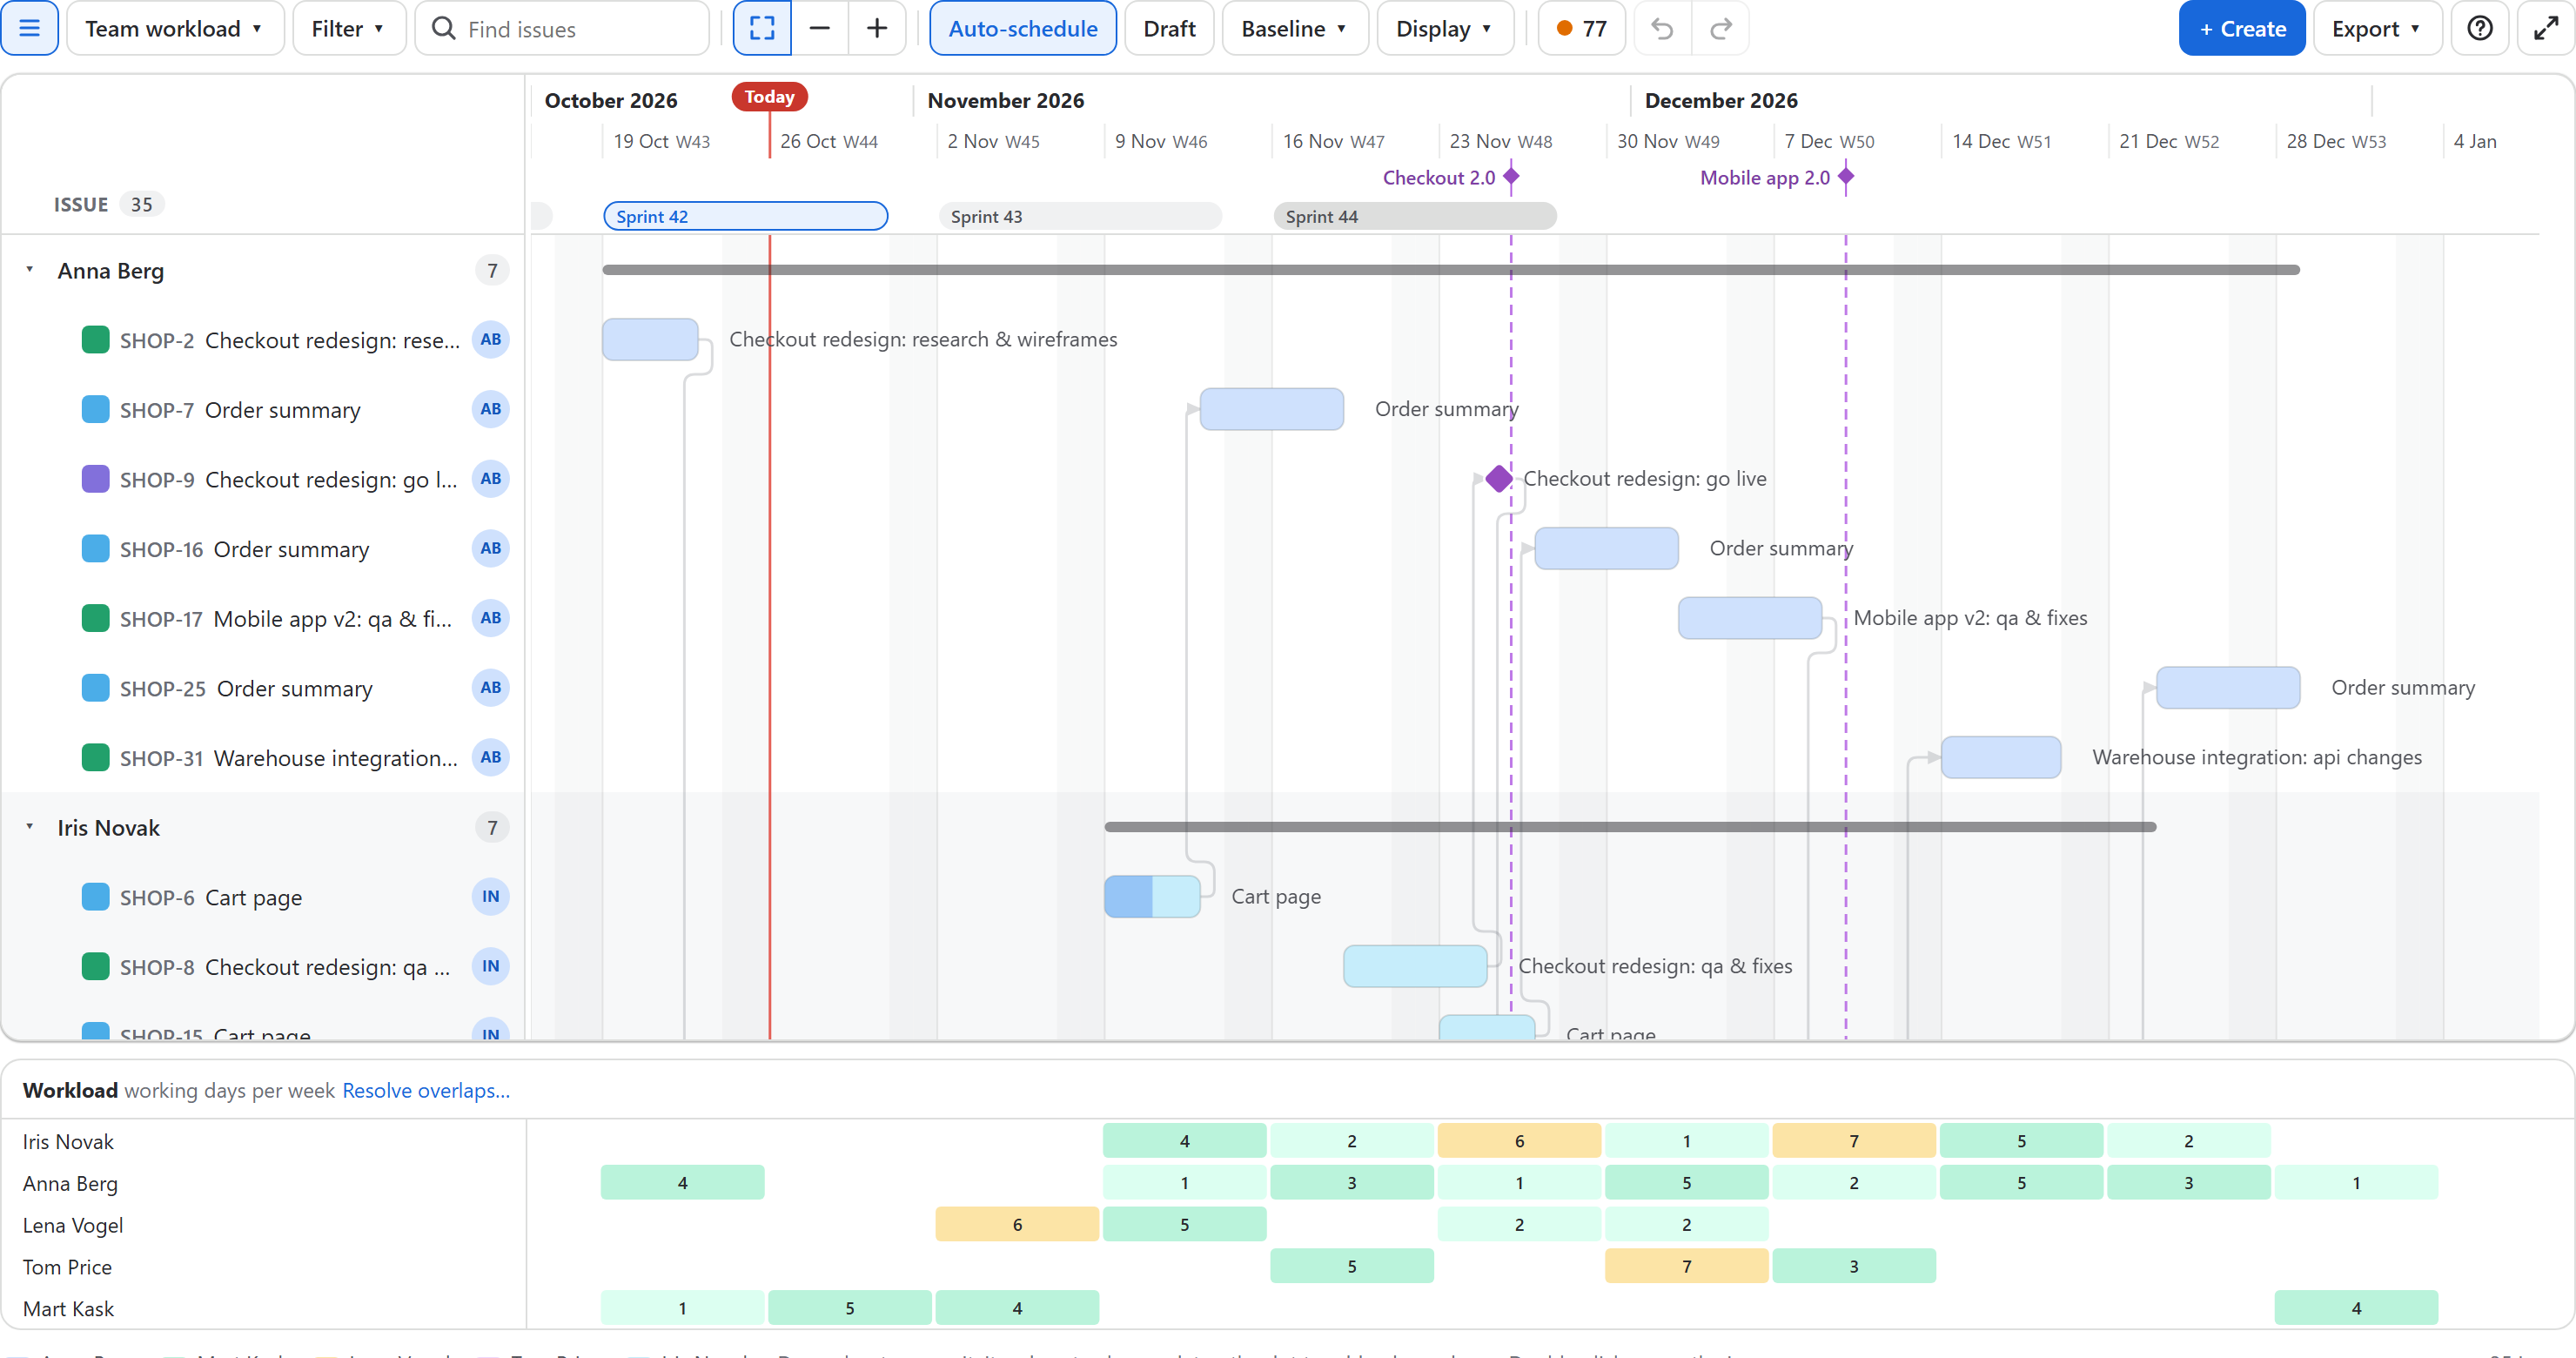Click the purple SHOP-9 milestone type icon
Viewport: 2576px width, 1358px height.
pyautogui.click(x=95, y=479)
